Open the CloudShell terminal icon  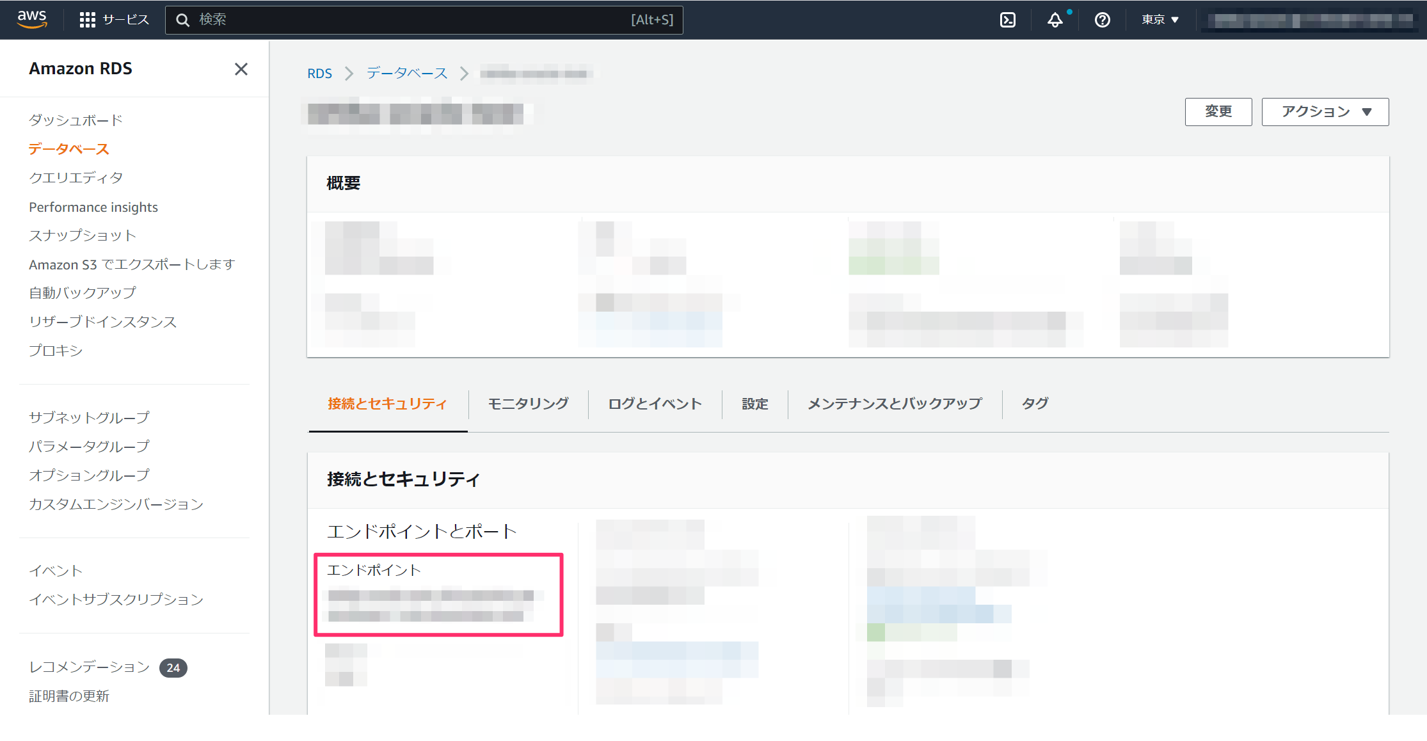click(1008, 20)
